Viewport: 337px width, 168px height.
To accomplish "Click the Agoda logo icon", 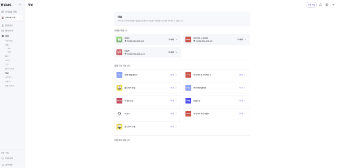I will click(x=119, y=114).
